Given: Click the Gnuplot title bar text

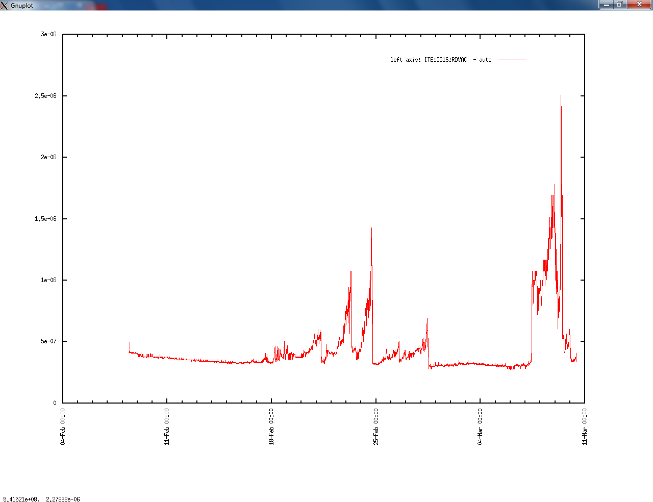Looking at the screenshot, I should pyautogui.click(x=22, y=6).
